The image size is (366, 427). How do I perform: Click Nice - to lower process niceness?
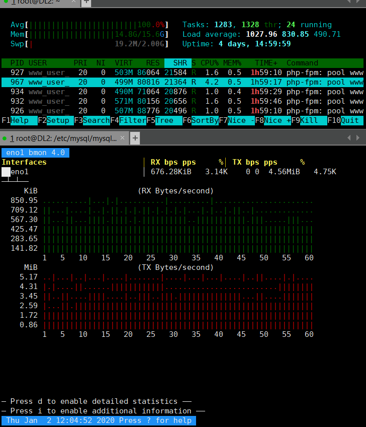pyautogui.click(x=241, y=120)
